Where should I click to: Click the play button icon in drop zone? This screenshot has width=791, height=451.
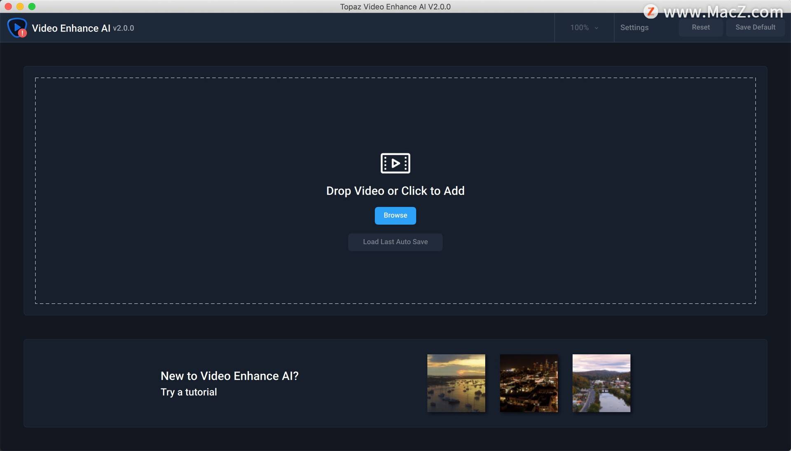coord(395,163)
